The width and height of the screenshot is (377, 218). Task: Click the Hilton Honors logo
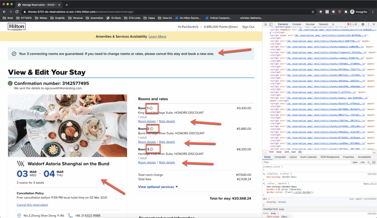16,26
